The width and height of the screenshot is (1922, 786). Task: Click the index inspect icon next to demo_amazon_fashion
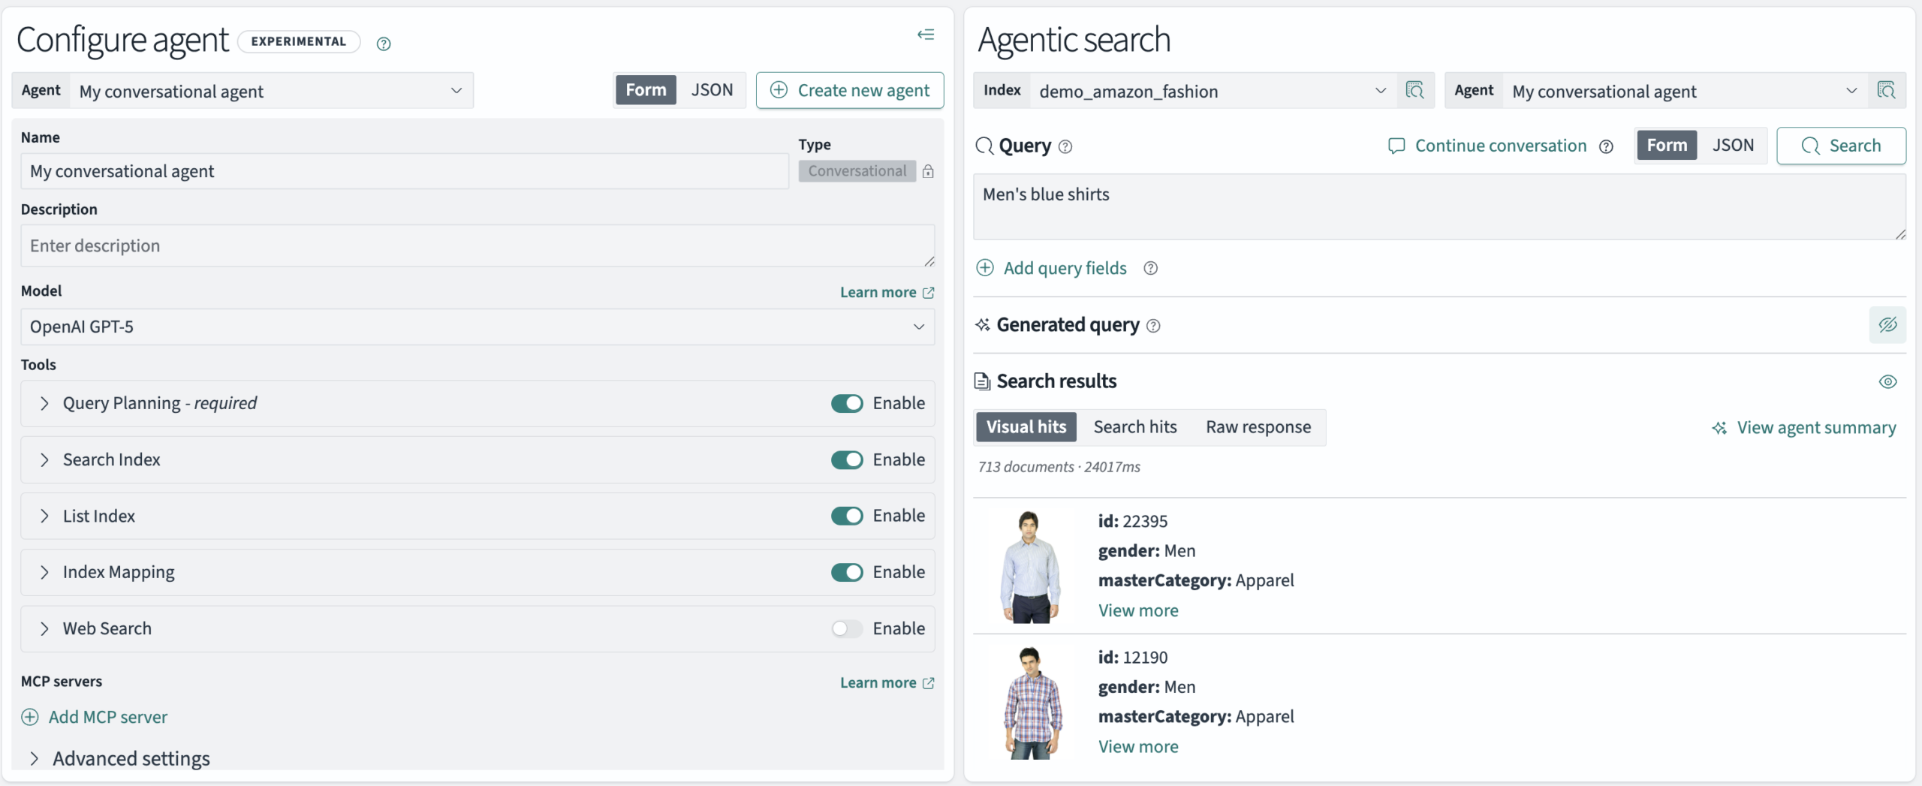pos(1414,91)
